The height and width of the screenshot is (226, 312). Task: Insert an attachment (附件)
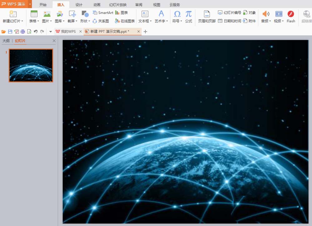coord(250,21)
